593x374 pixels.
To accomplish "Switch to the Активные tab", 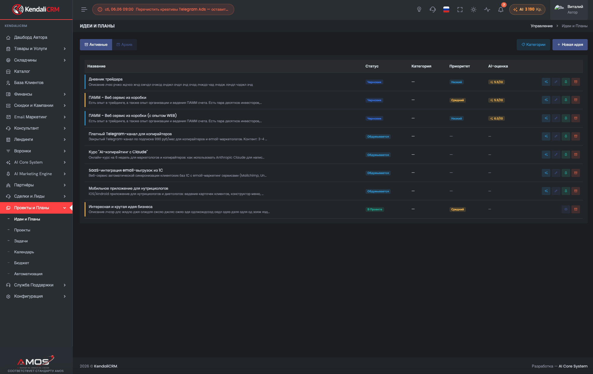I will tap(96, 45).
